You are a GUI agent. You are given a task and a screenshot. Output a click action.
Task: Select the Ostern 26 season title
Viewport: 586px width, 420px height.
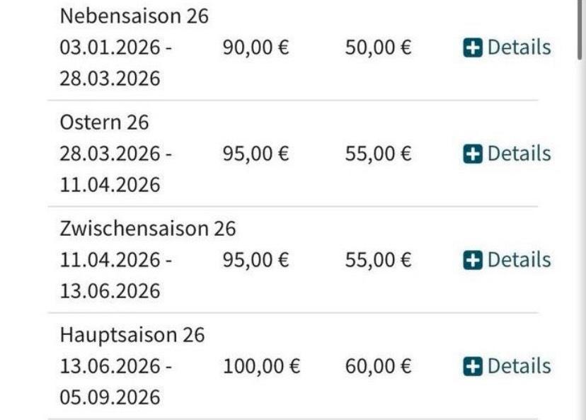pyautogui.click(x=104, y=122)
